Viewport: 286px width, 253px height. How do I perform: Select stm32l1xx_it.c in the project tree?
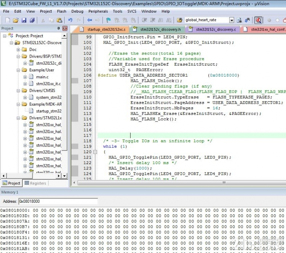click(48, 84)
